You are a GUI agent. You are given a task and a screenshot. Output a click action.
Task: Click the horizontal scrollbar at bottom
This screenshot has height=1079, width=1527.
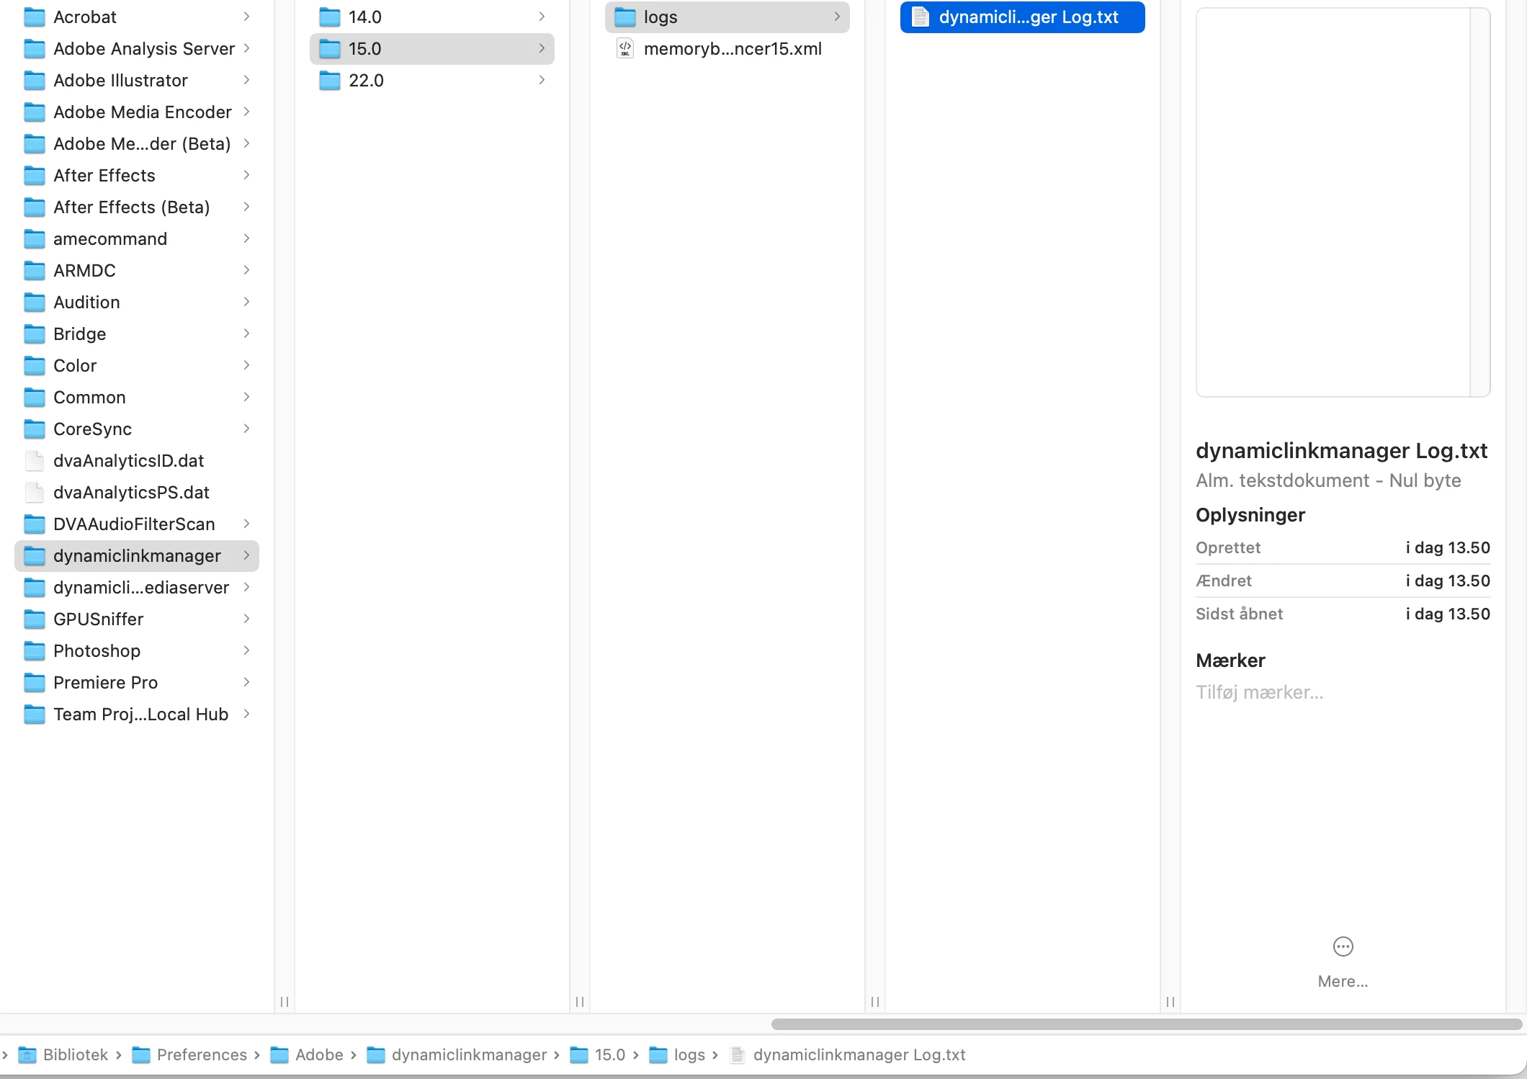[1145, 1024]
